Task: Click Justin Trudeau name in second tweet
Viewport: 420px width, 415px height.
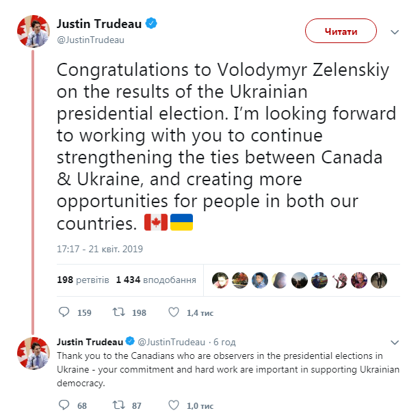Action: click(x=89, y=342)
